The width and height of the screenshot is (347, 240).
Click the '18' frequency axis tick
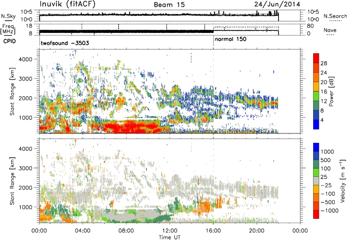tap(29, 26)
